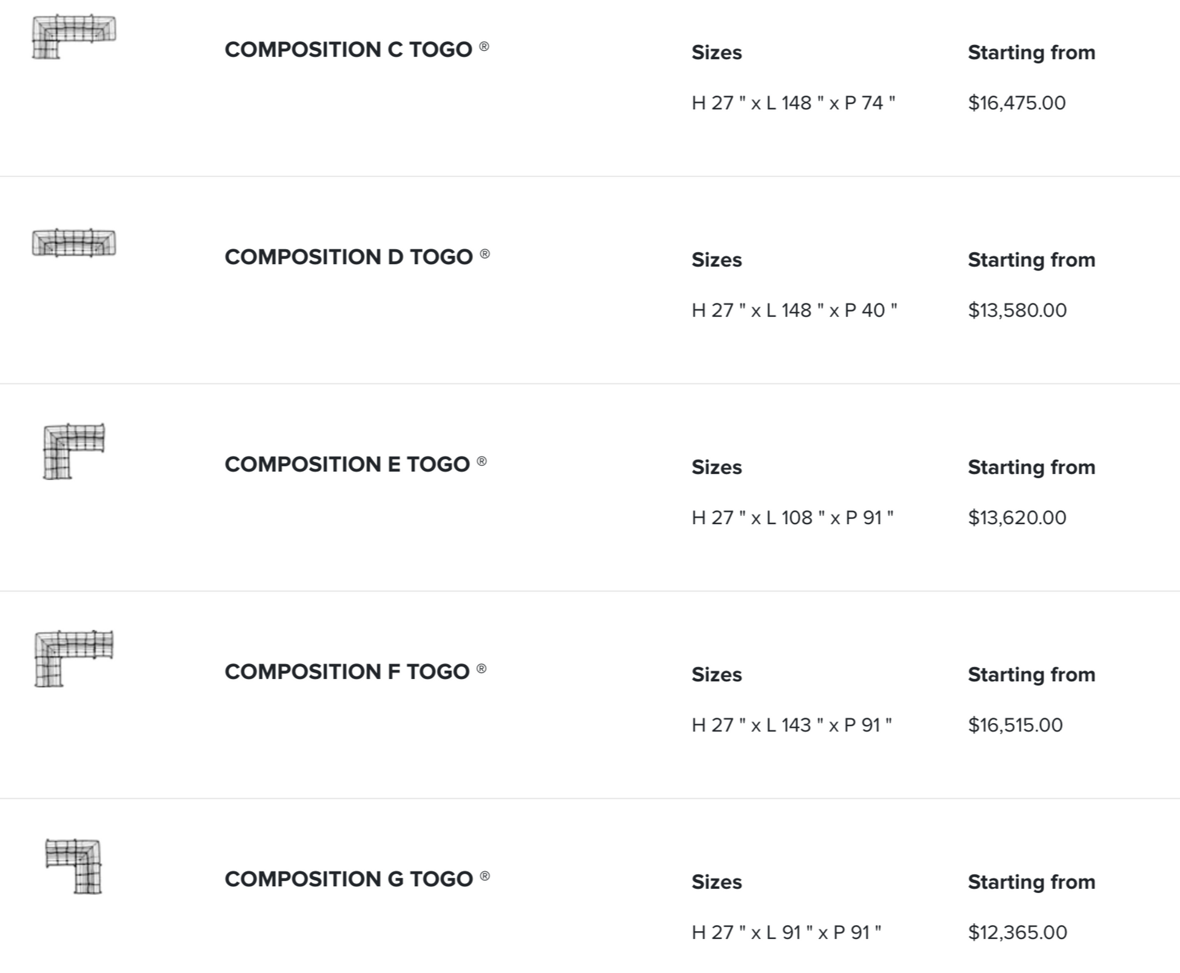Click the L 108 x P 91 dimensions
This screenshot has height=973, width=1180.
[x=793, y=518]
